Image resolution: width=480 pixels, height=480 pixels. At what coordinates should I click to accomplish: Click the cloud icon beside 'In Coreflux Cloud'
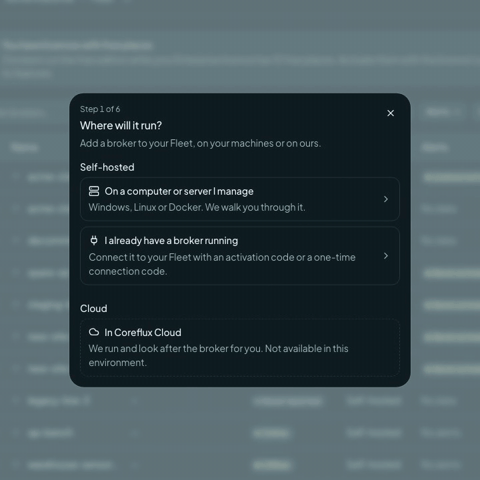[94, 332]
